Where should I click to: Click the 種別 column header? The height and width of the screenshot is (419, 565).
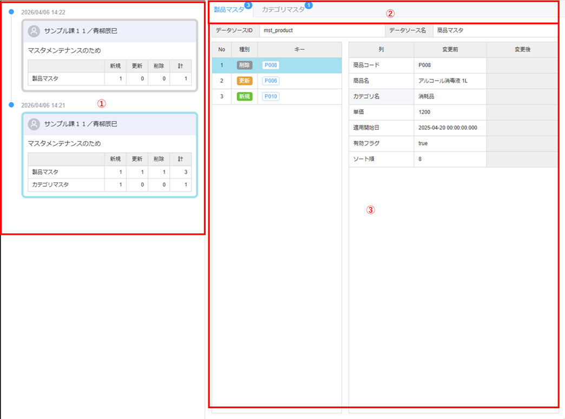point(244,50)
